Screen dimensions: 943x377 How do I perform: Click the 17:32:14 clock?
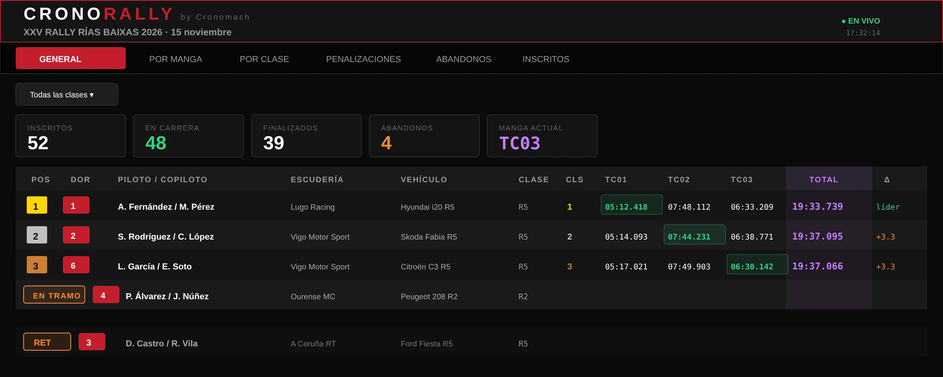(x=863, y=33)
